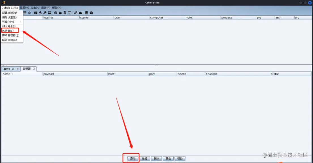Close the 事件日志 tab
Image resolution: width=313 pixels, height=163 pixels.
point(18,69)
